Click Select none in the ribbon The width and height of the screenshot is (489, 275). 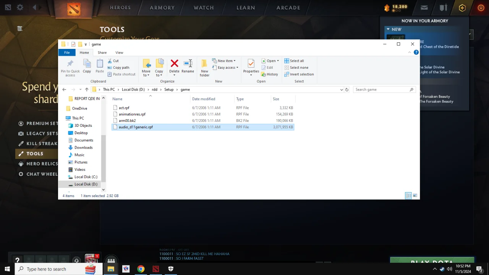[296, 68]
